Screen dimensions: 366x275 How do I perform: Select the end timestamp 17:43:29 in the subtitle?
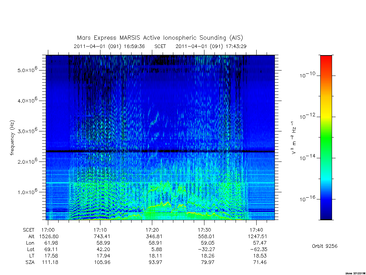pos(236,46)
